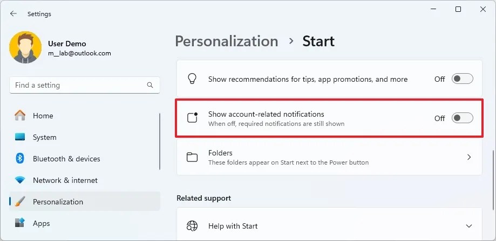Open System settings in the sidebar

click(85, 137)
